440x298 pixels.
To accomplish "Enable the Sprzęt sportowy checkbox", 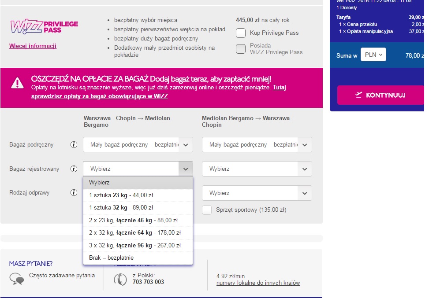I will [207, 210].
